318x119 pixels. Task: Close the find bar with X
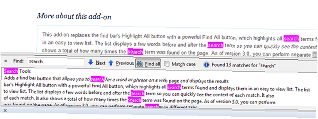[6, 61]
